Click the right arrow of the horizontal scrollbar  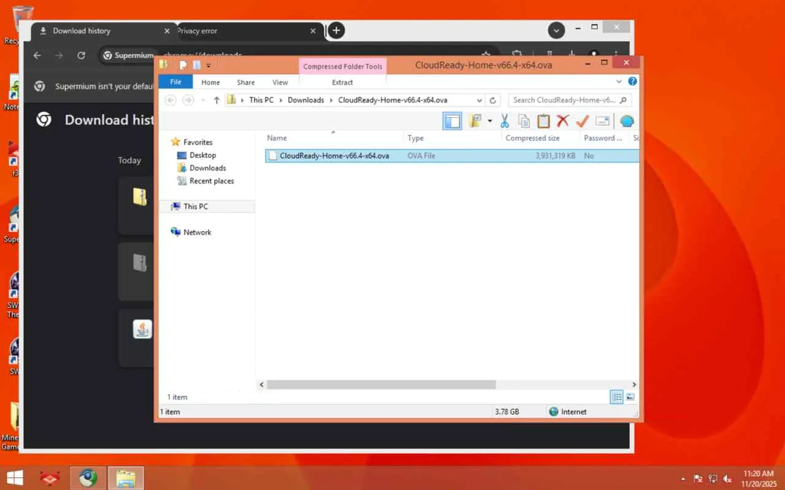click(x=634, y=385)
